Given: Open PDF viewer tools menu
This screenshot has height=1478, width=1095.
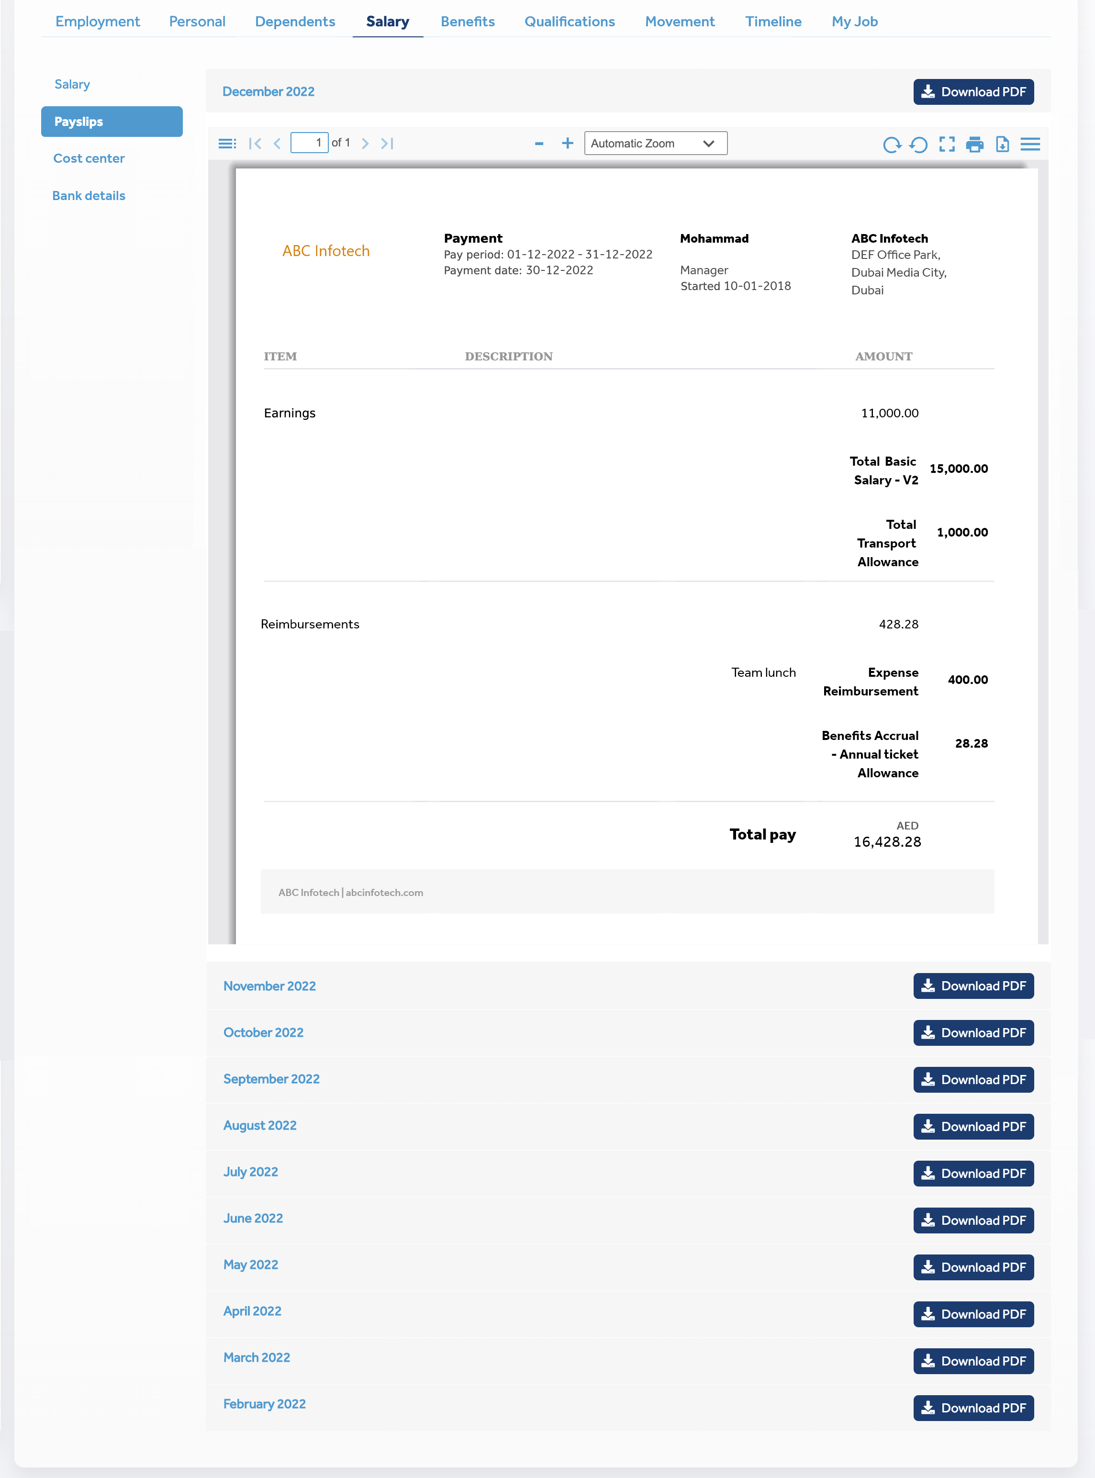Looking at the screenshot, I should [x=1030, y=145].
